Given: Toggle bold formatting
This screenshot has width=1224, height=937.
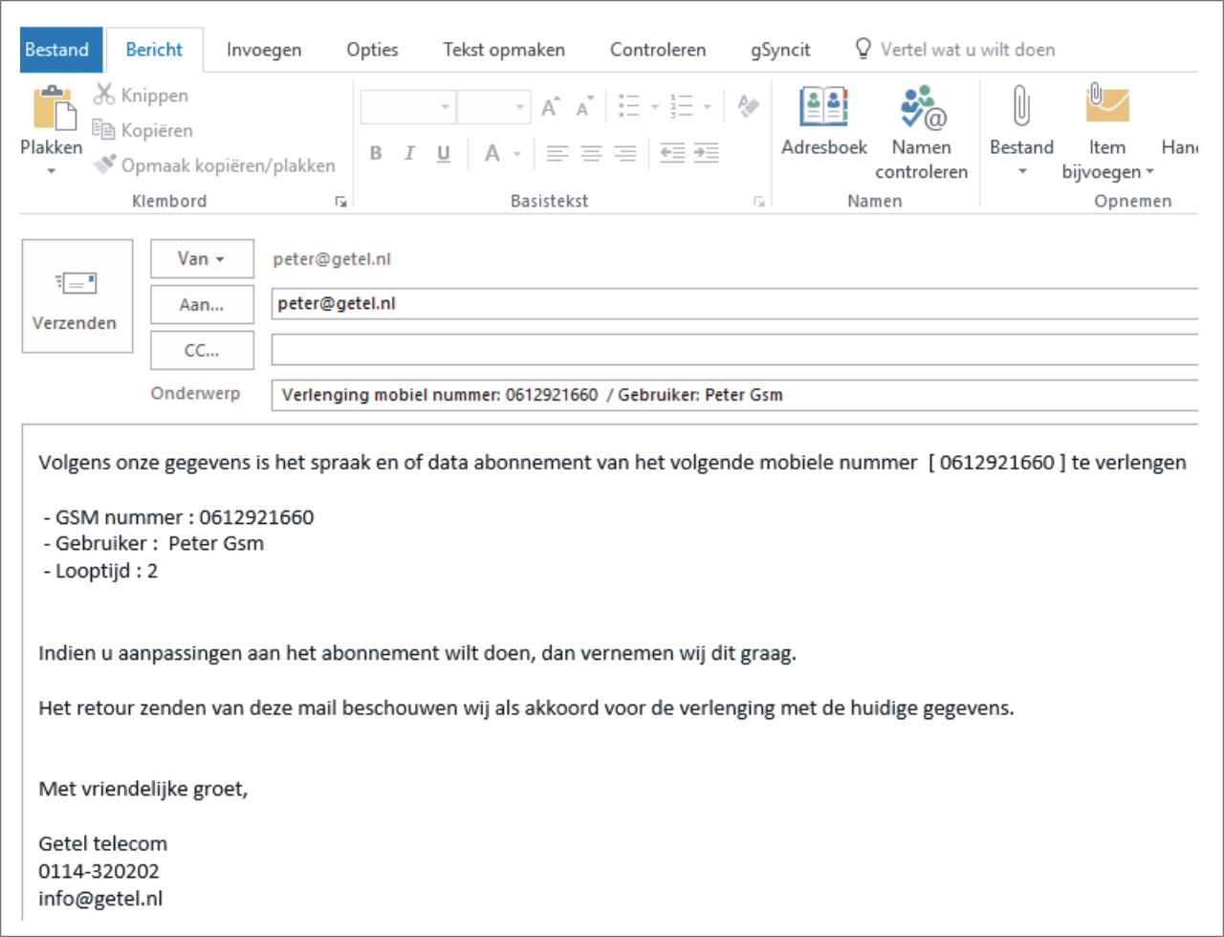Looking at the screenshot, I should pos(376,154).
